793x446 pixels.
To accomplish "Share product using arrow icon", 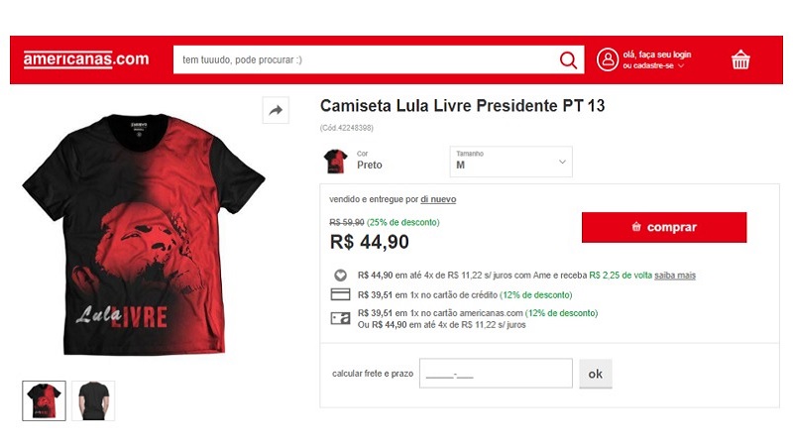I will [276, 110].
